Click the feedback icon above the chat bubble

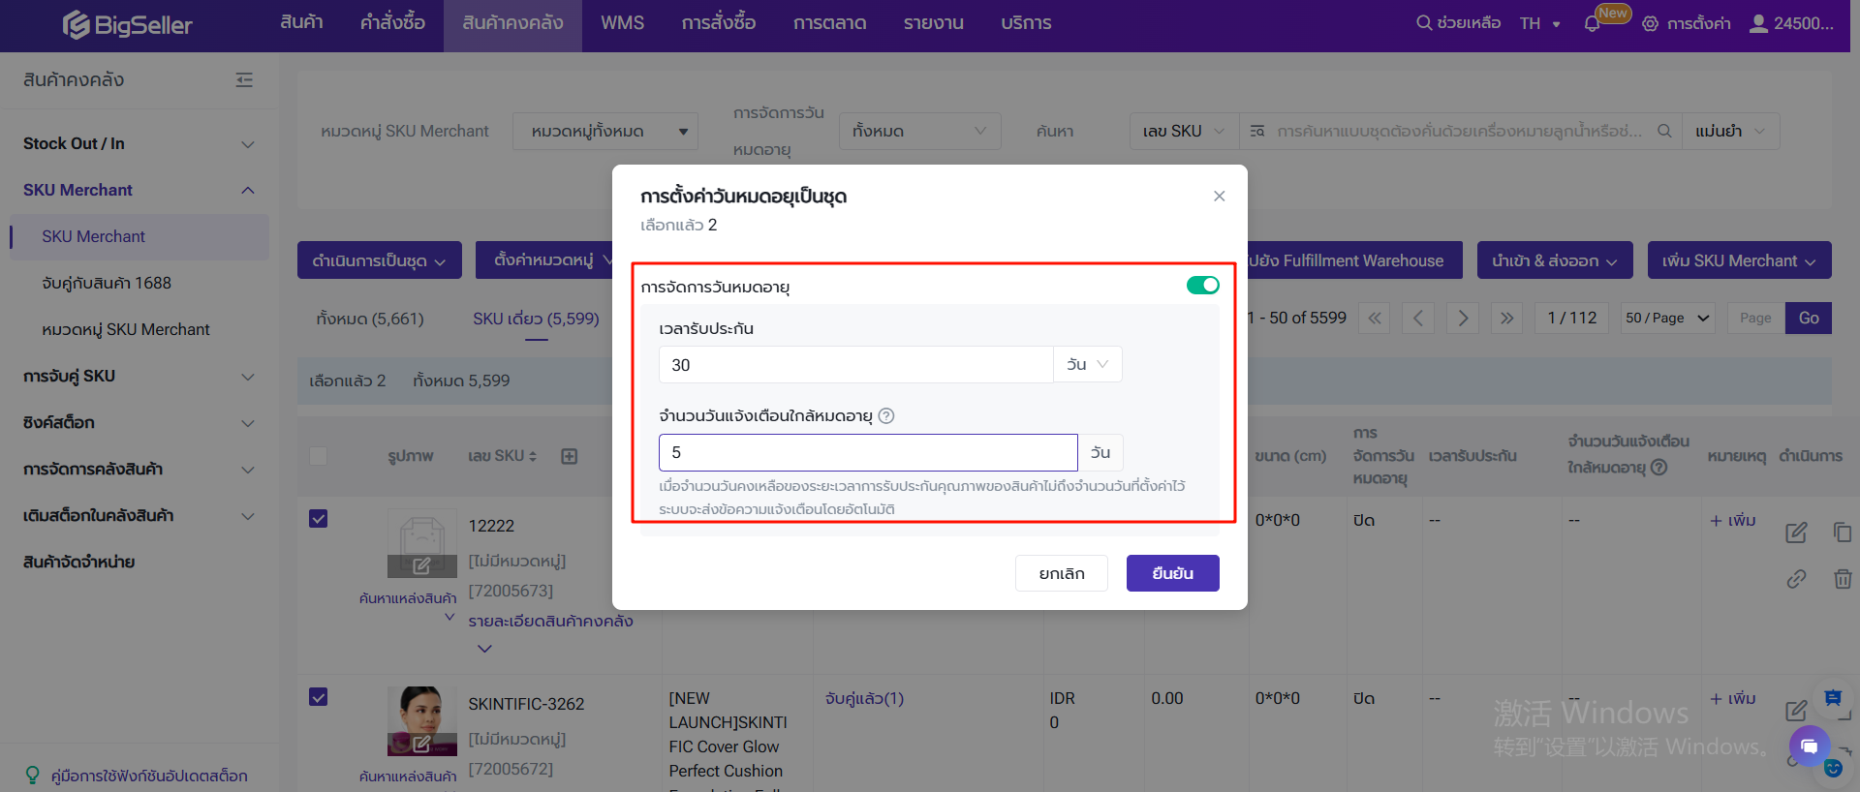pos(1833,698)
